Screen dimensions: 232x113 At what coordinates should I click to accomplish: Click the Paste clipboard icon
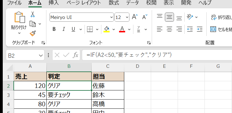click(x=20, y=17)
